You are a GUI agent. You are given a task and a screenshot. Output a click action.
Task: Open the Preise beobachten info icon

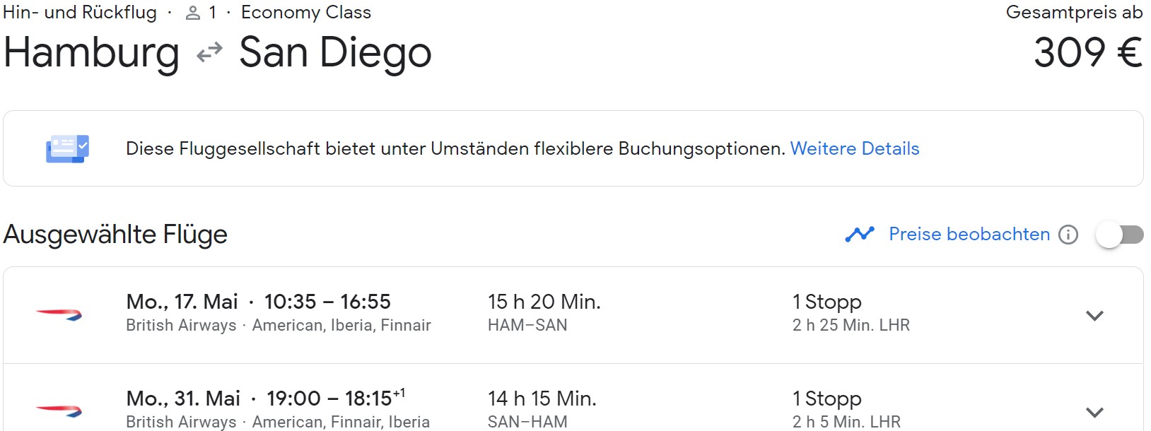pos(1068,235)
